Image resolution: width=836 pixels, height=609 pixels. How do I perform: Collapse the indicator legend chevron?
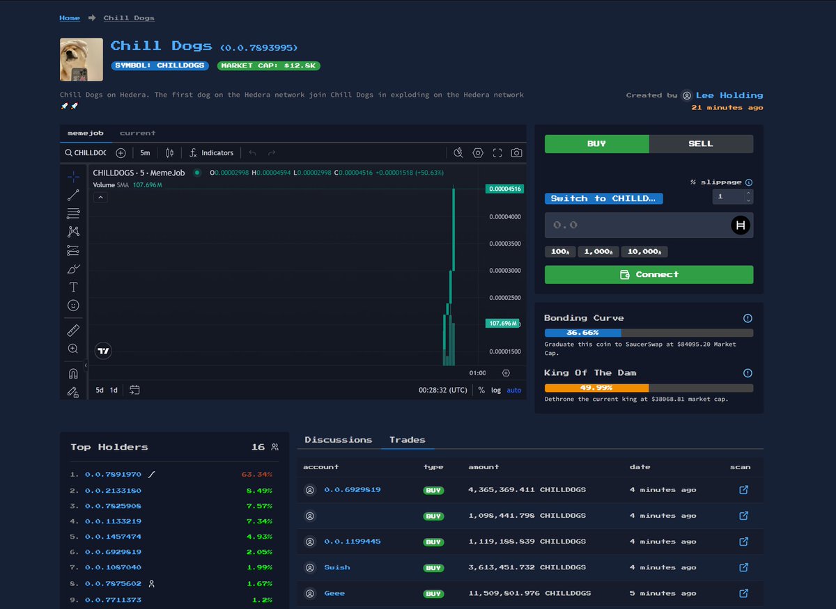click(100, 198)
